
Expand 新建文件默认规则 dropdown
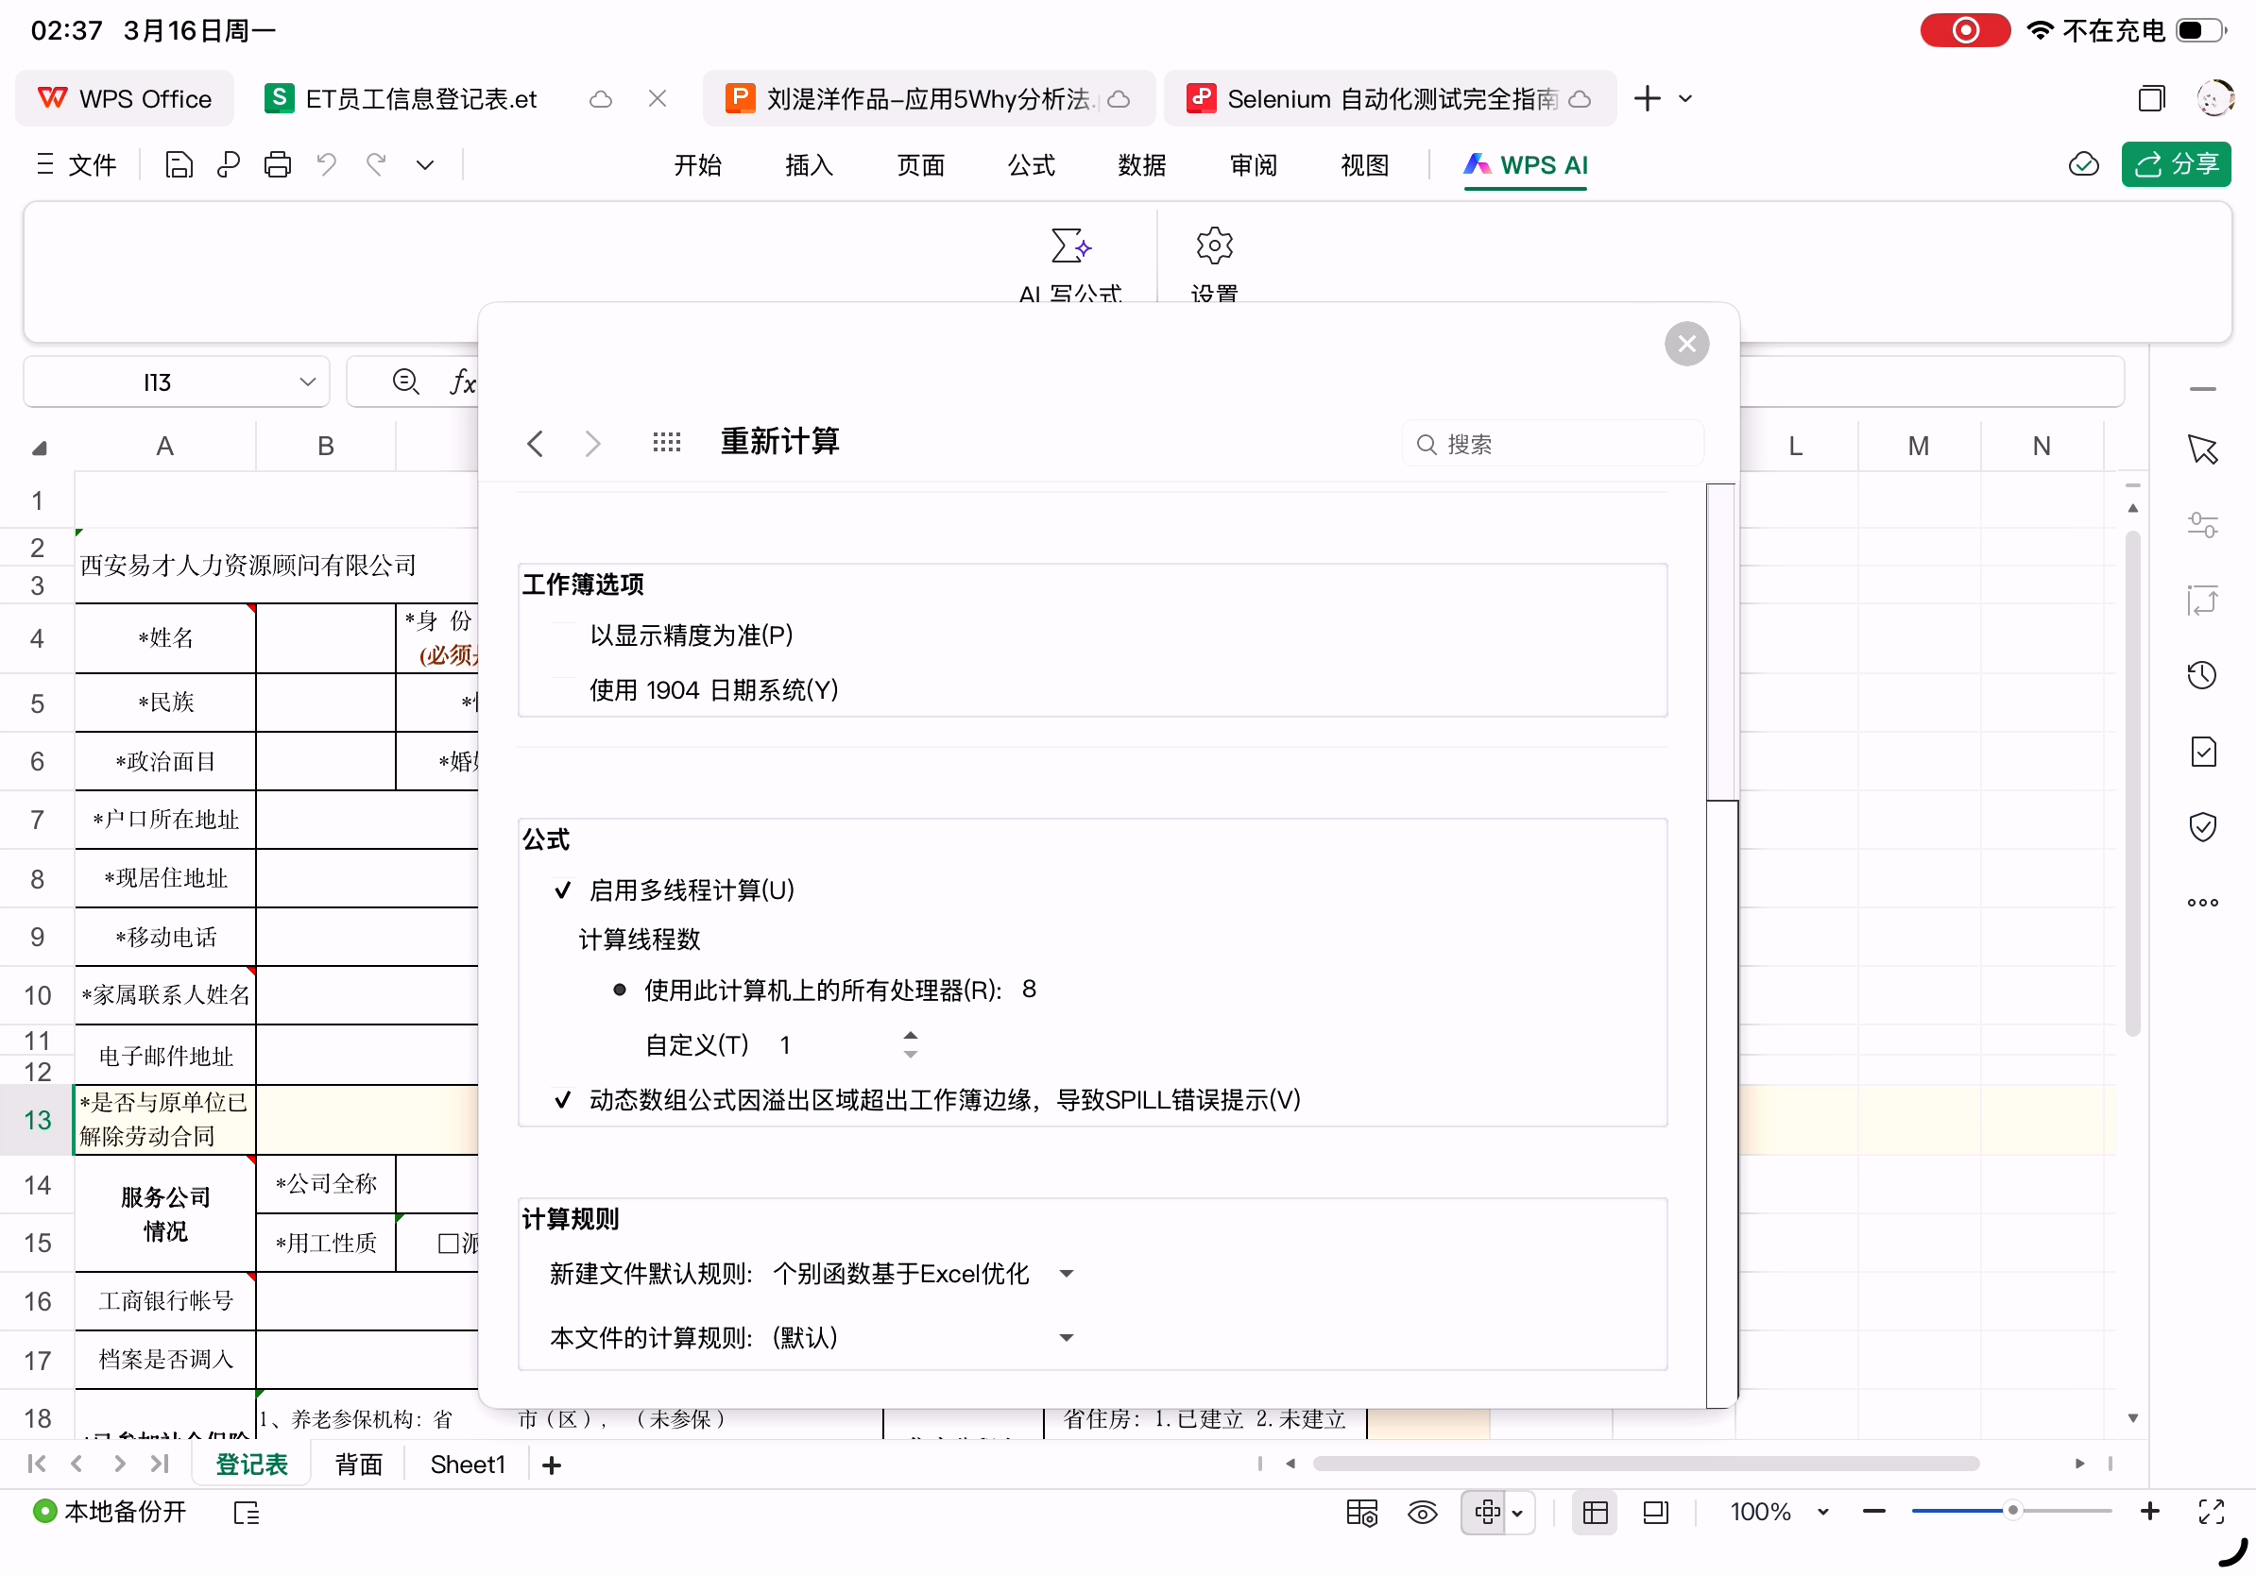click(1066, 1275)
